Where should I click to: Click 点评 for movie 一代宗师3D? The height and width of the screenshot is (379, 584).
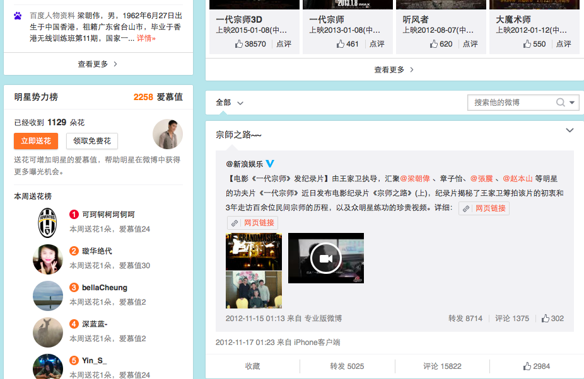pyautogui.click(x=284, y=44)
